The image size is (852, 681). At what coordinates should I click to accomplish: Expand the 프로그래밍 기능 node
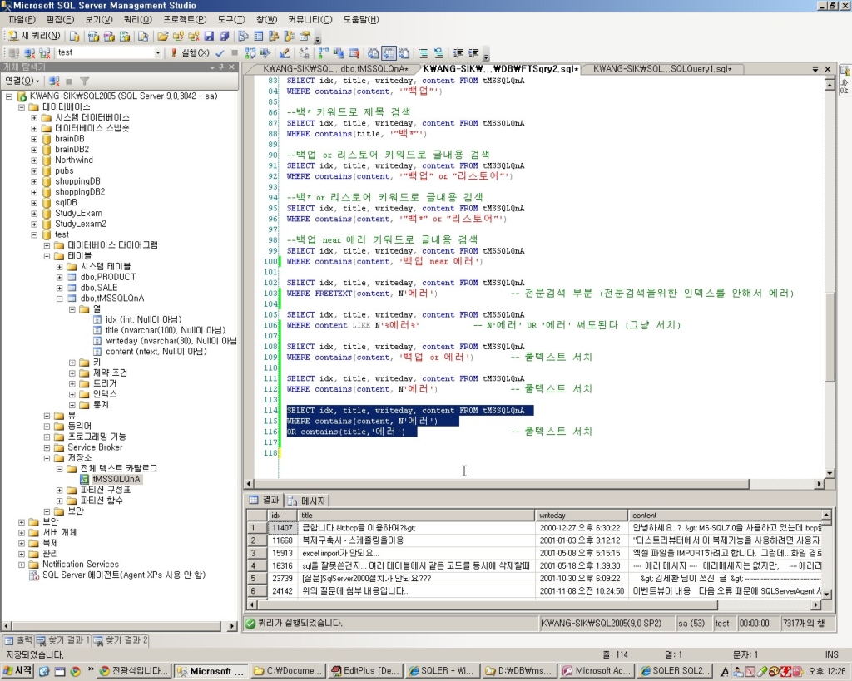click(x=47, y=437)
